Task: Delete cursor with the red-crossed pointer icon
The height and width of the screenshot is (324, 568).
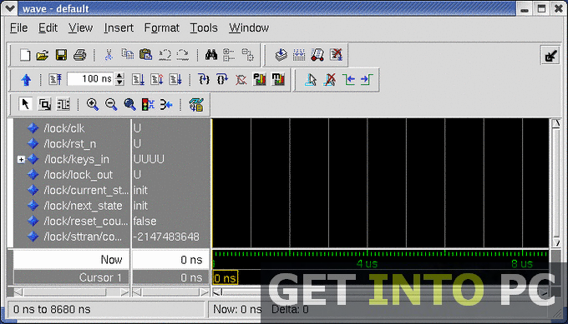Action: tap(329, 79)
